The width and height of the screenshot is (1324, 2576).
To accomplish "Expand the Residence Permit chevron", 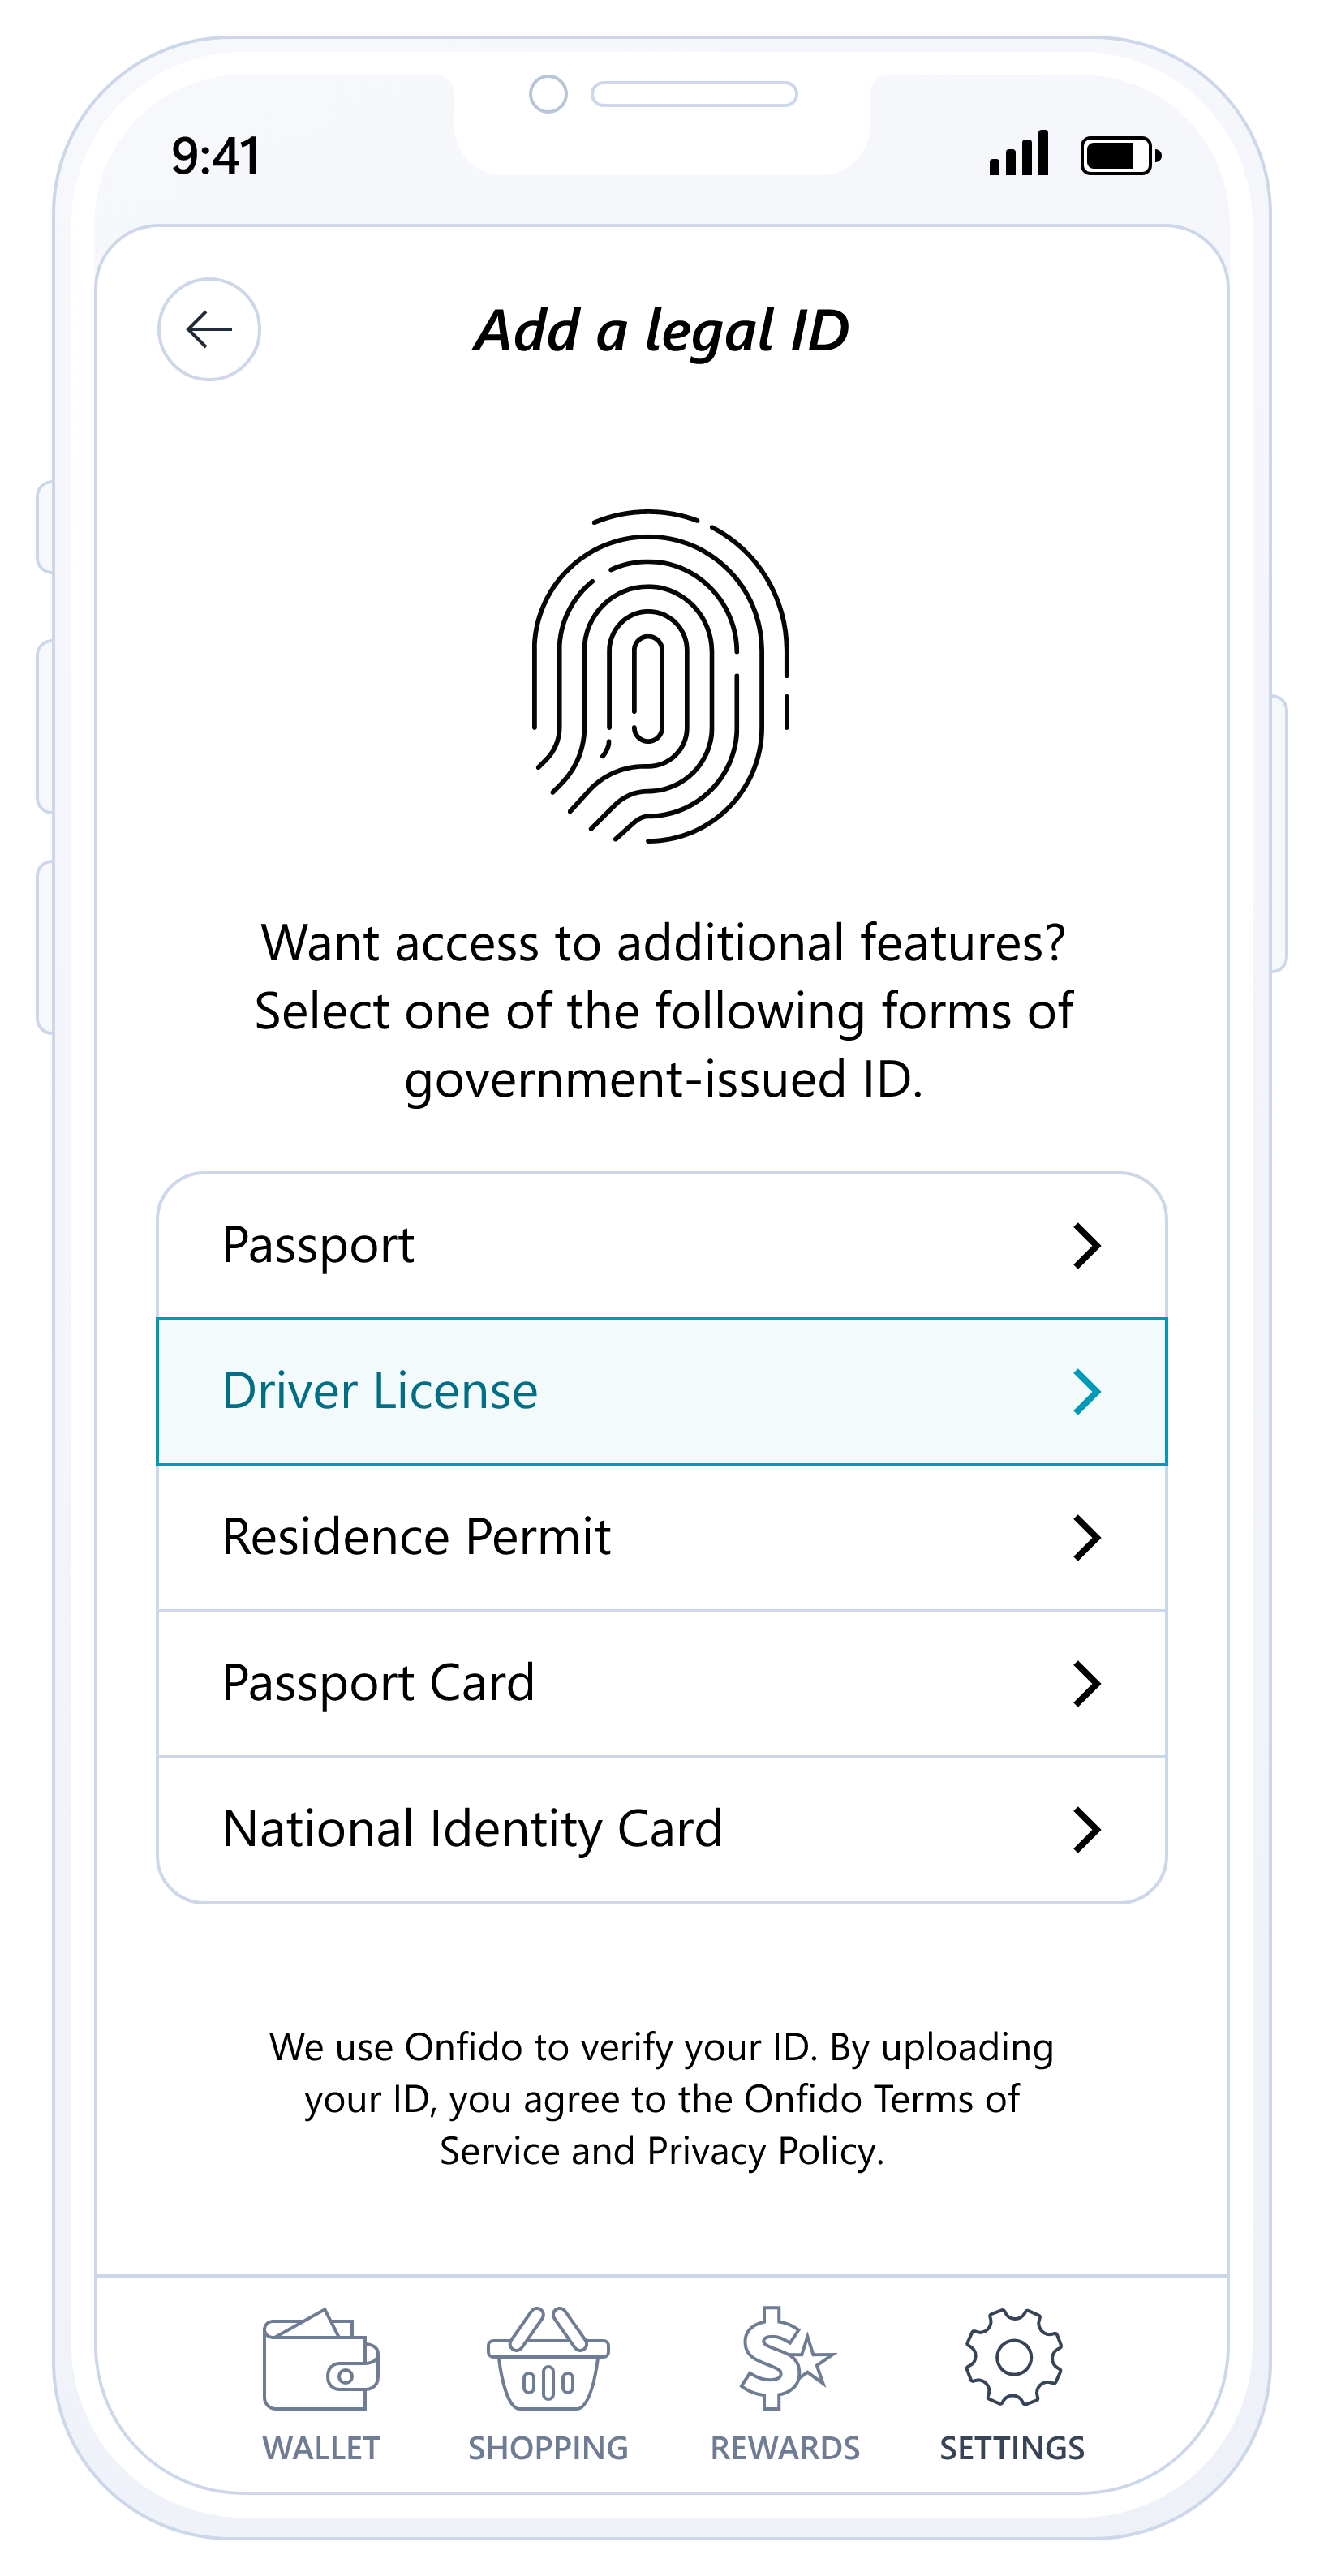I will pos(1087,1538).
